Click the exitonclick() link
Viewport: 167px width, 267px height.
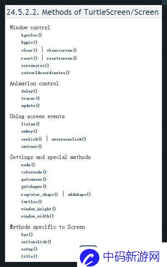coord(36,242)
